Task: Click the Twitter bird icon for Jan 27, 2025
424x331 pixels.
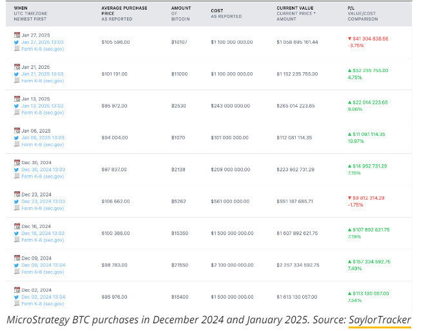Action: pos(17,42)
